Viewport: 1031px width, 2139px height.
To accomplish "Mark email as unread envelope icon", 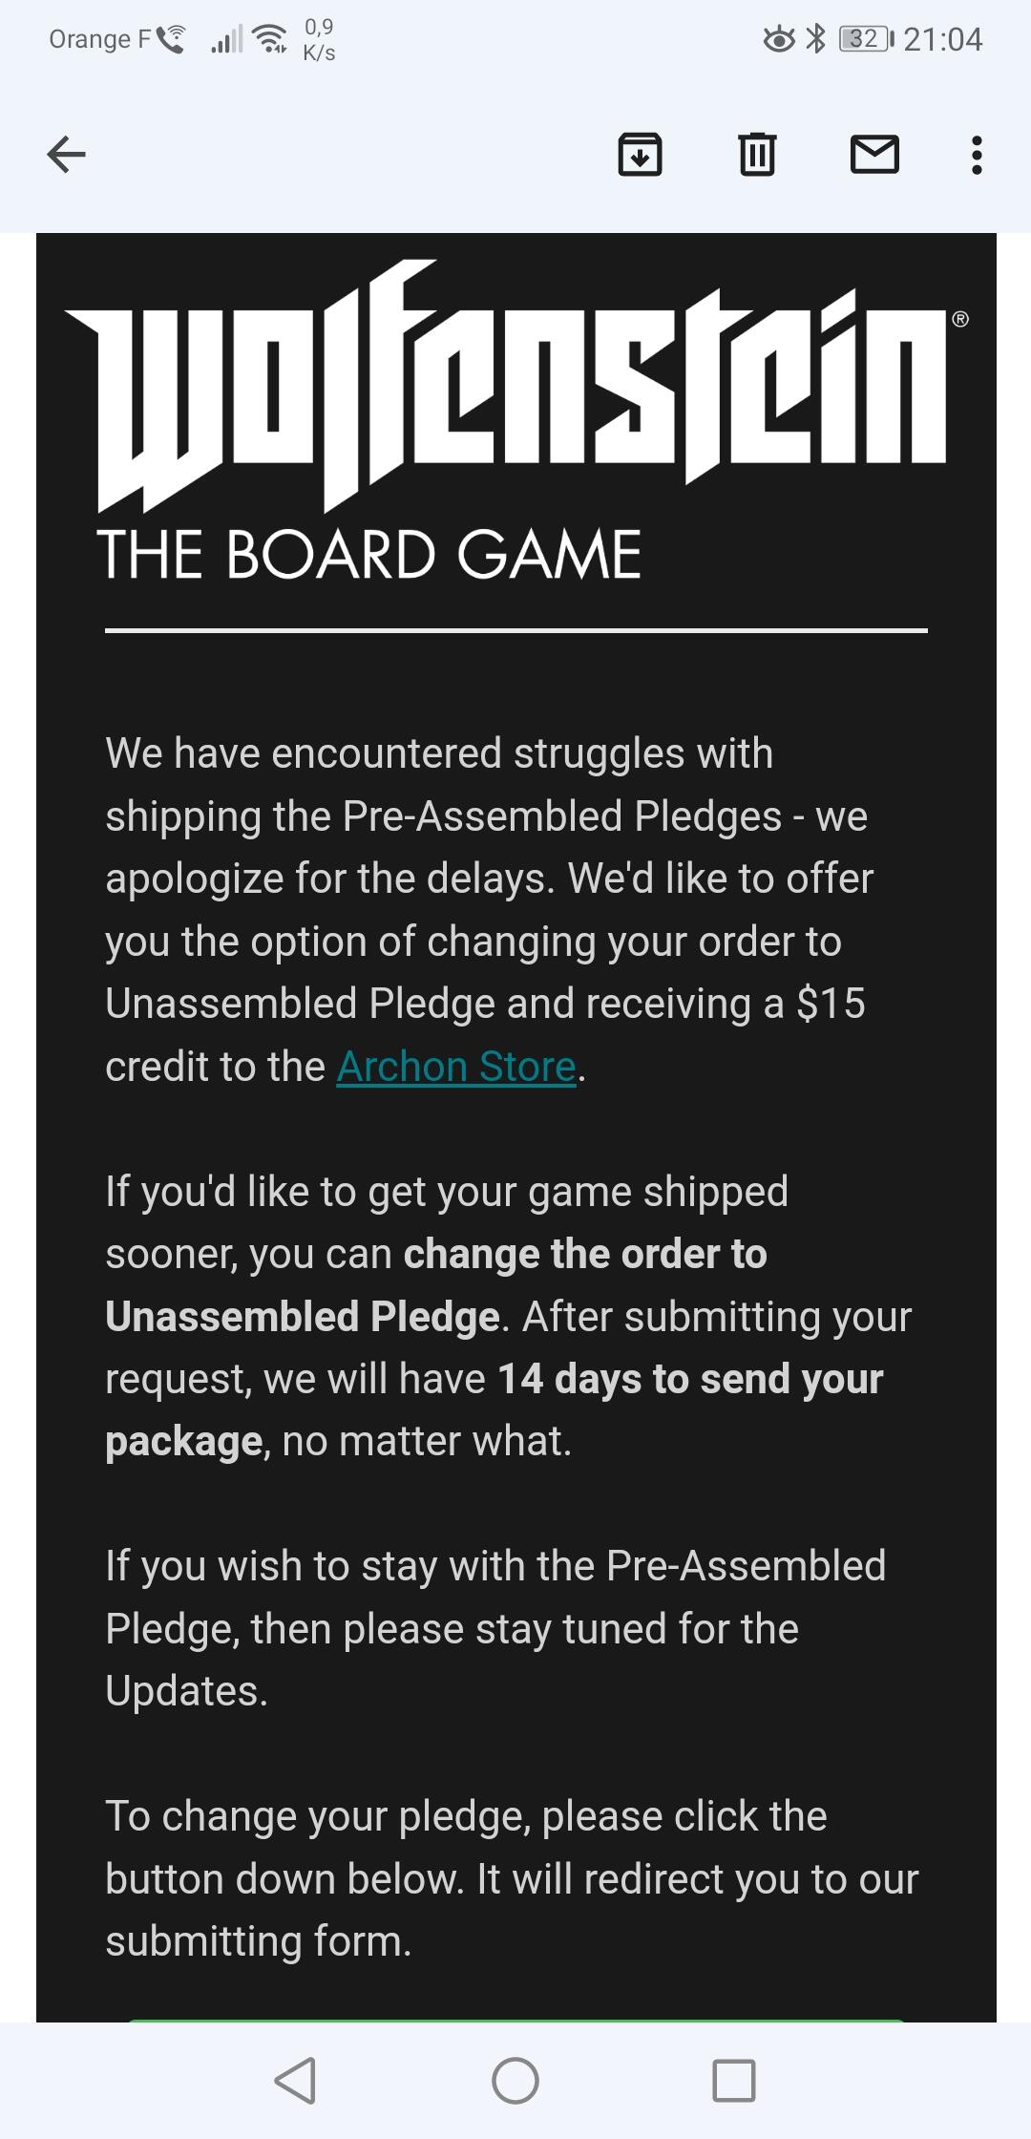I will click(x=874, y=154).
